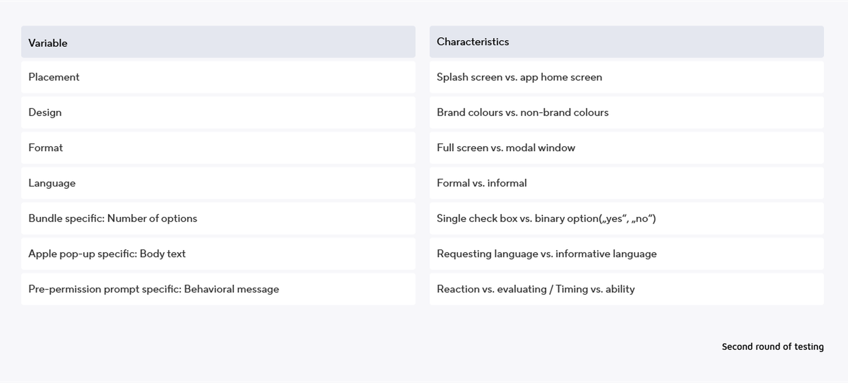Select the Placement variable cell
This screenshot has height=383, width=848.
coord(218,77)
